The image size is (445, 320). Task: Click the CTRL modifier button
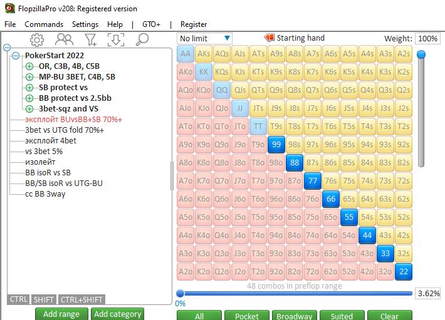point(18,299)
